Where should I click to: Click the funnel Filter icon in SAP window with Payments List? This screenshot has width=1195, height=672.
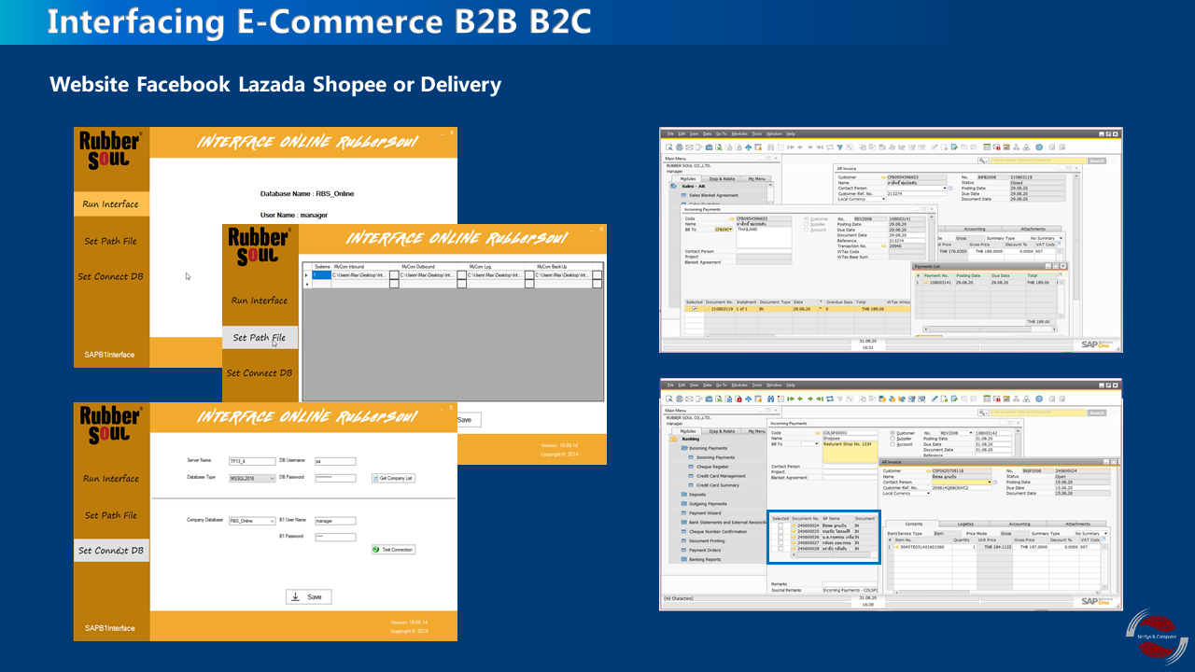(839, 147)
